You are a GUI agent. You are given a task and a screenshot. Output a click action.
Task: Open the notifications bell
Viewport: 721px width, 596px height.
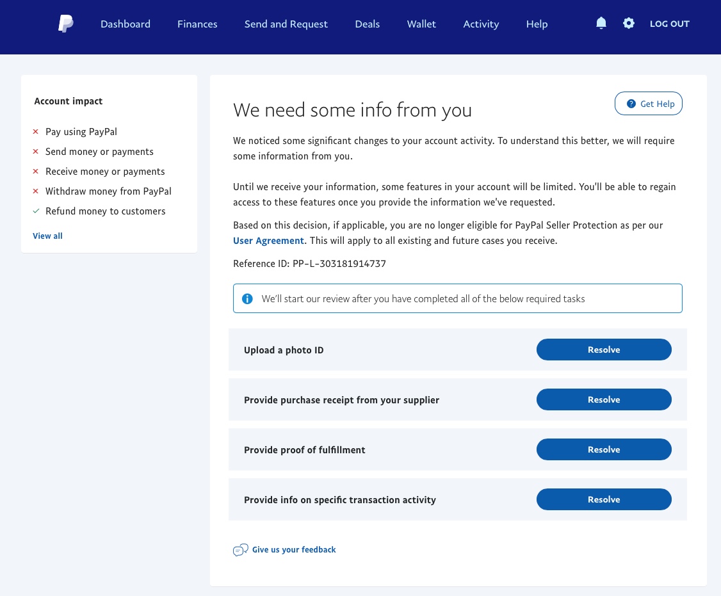(601, 23)
